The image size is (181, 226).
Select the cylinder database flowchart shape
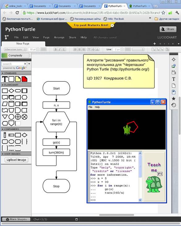click(11, 104)
